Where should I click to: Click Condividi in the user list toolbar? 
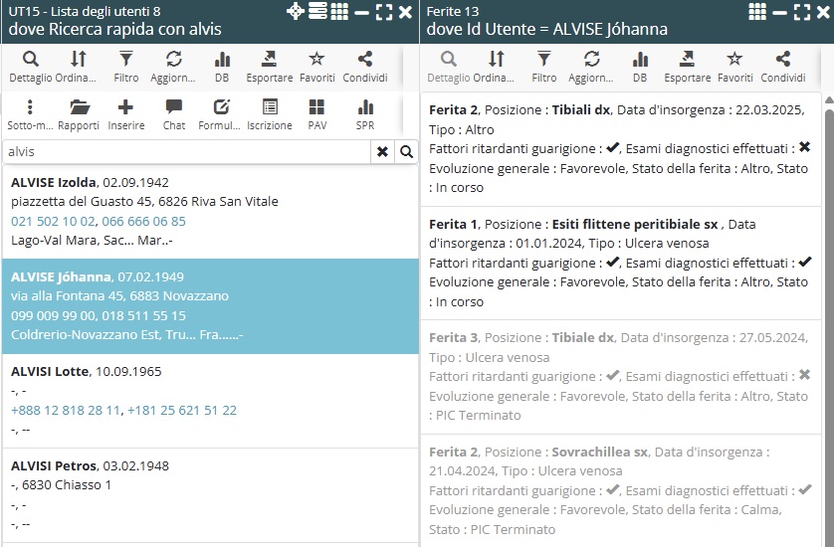point(364,67)
